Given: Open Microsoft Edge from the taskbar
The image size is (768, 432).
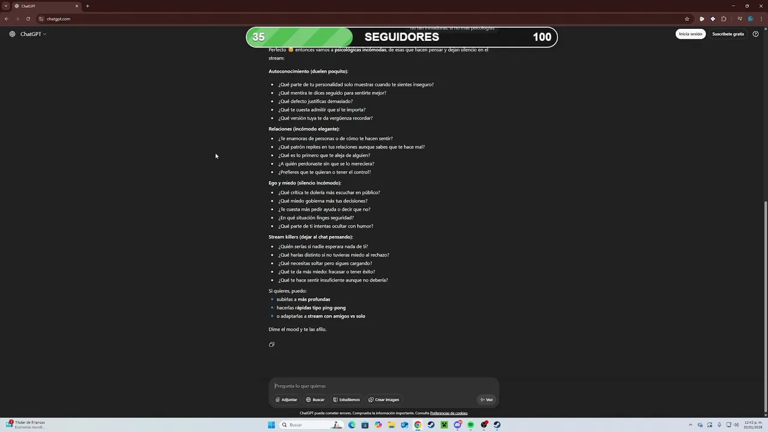Looking at the screenshot, I should pyautogui.click(x=352, y=425).
